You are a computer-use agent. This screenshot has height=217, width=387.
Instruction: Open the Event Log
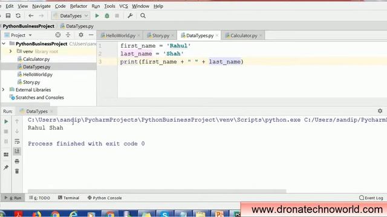point(371,198)
